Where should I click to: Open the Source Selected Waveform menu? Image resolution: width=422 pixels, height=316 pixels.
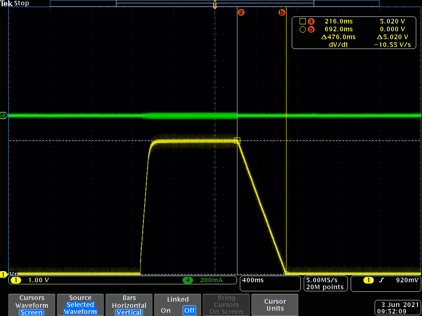click(x=80, y=305)
